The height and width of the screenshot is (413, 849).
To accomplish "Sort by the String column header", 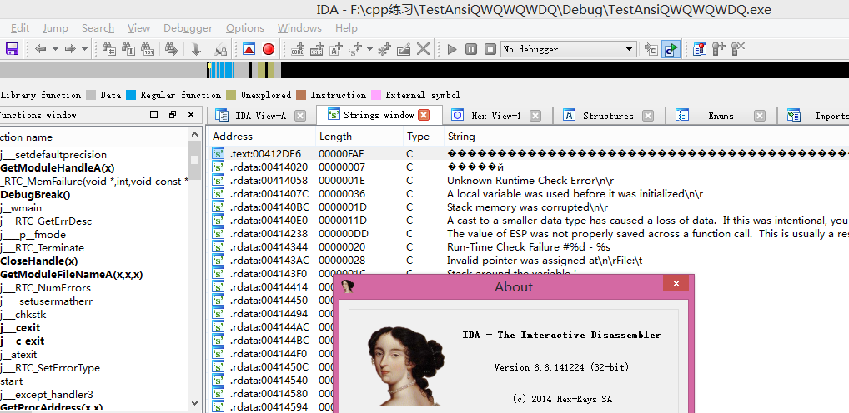I will (x=646, y=137).
